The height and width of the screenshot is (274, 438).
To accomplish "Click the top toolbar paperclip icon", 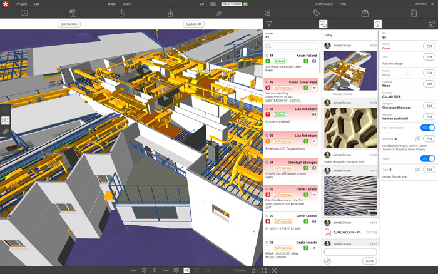I will pos(219,13).
